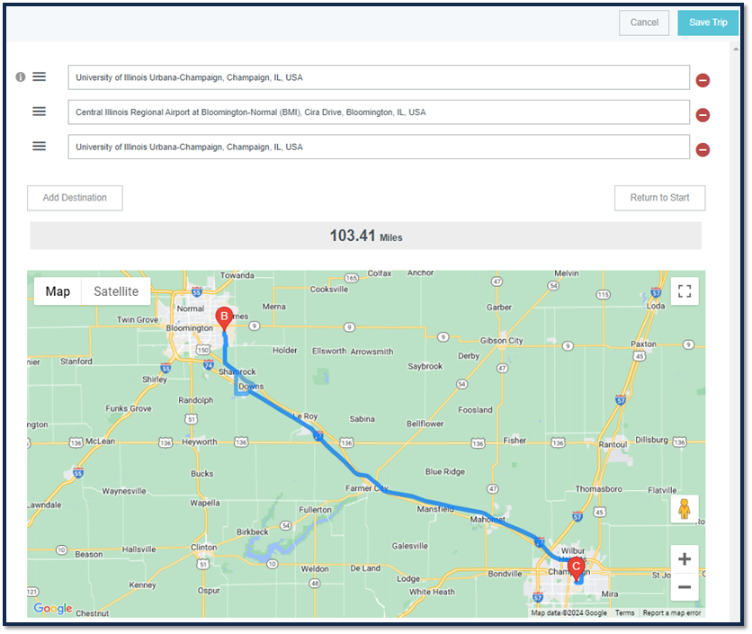Click the Rantoul label on the map
Image resolution: width=752 pixels, height=634 pixels.
pyautogui.click(x=613, y=444)
